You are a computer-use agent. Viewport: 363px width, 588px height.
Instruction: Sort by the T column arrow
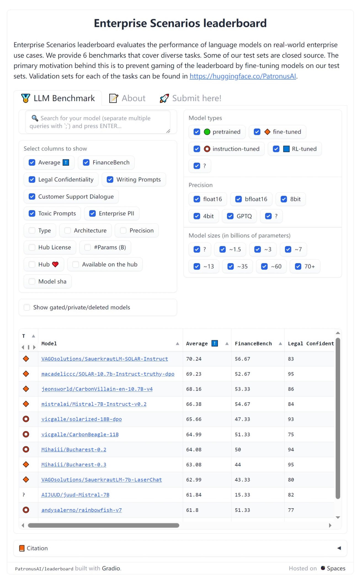33,336
